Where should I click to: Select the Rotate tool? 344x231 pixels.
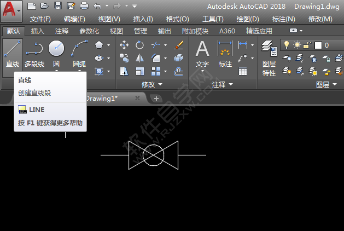tap(139, 45)
